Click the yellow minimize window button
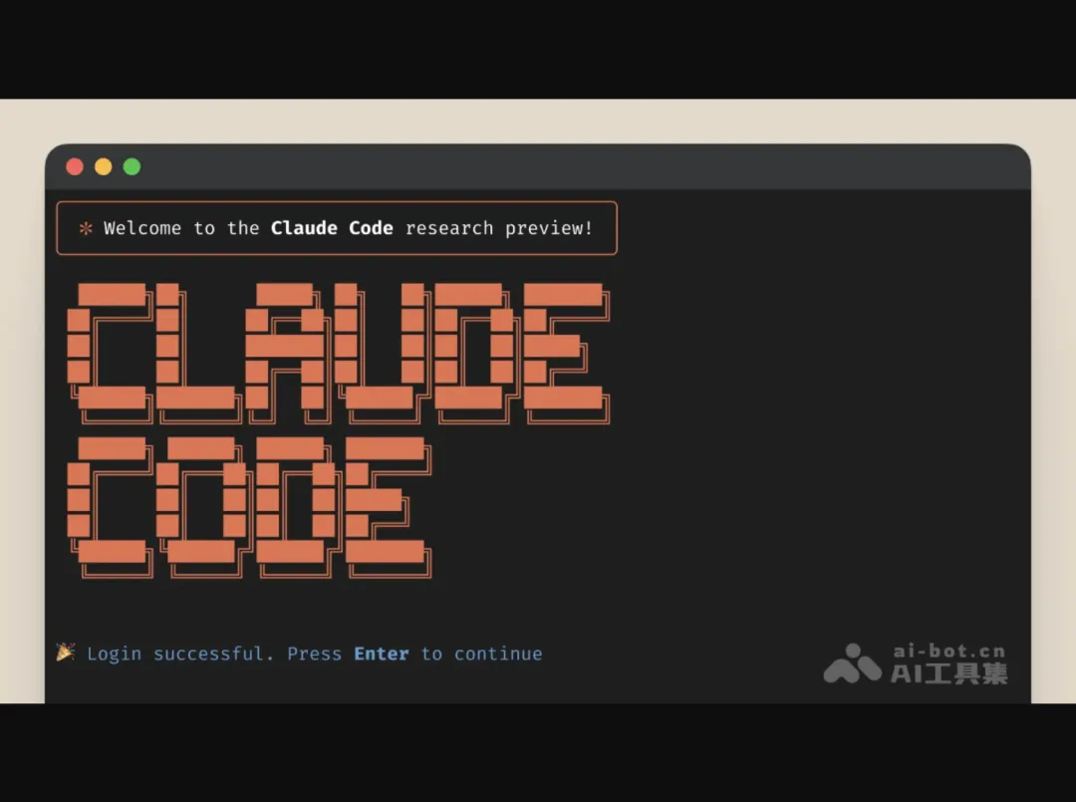 click(x=104, y=166)
